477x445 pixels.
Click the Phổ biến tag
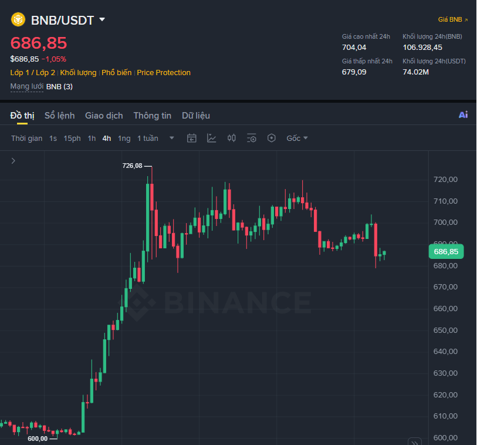coord(117,72)
